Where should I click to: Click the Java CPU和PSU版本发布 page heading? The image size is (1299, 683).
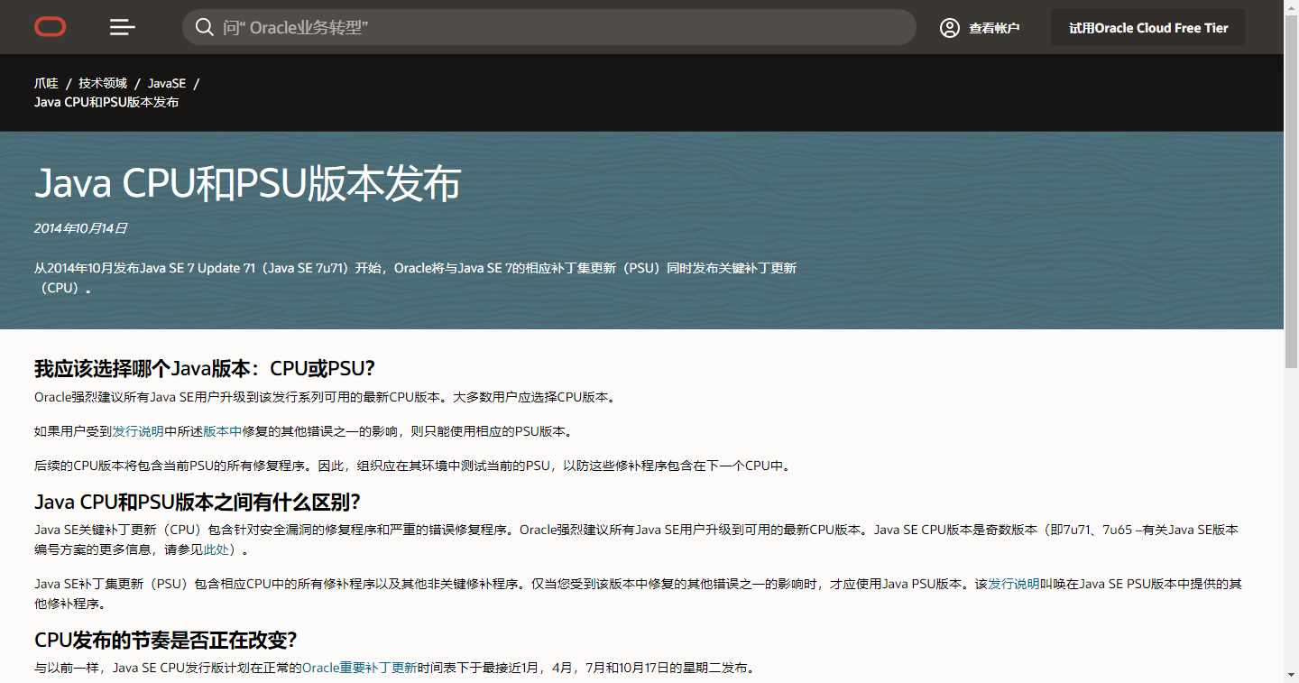pyautogui.click(x=246, y=183)
